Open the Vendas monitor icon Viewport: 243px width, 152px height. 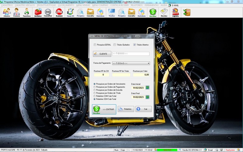click(x=112, y=12)
